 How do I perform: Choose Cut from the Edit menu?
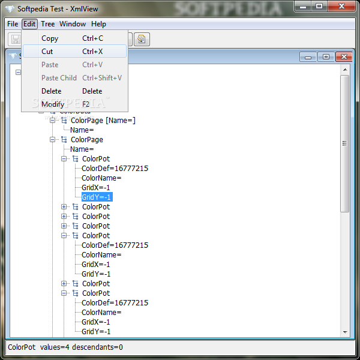pos(74,52)
